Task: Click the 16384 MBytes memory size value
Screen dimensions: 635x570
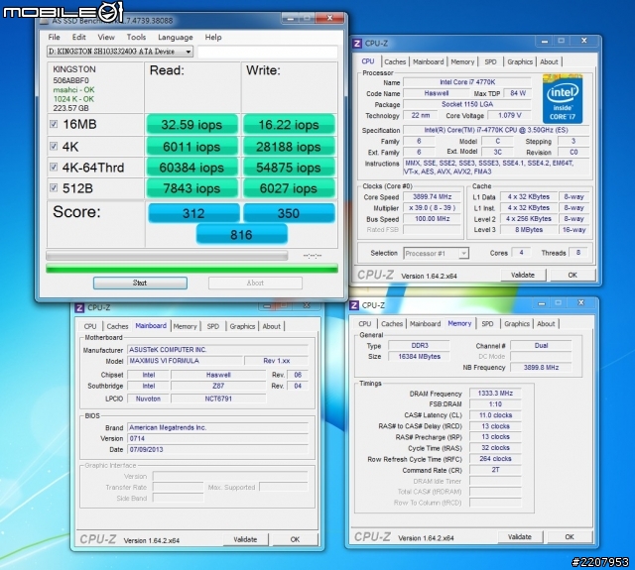Action: tap(419, 357)
